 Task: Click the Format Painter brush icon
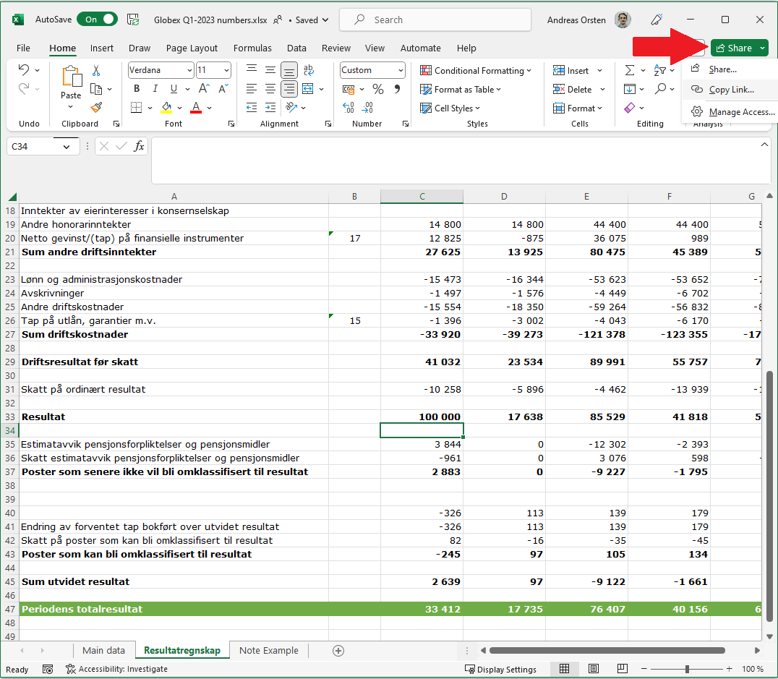96,107
